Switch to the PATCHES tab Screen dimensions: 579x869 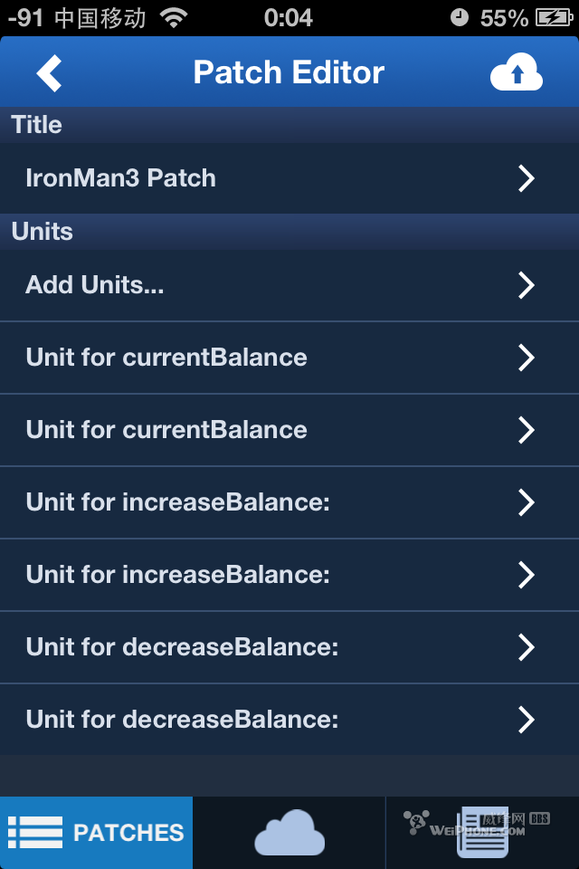(x=96, y=833)
